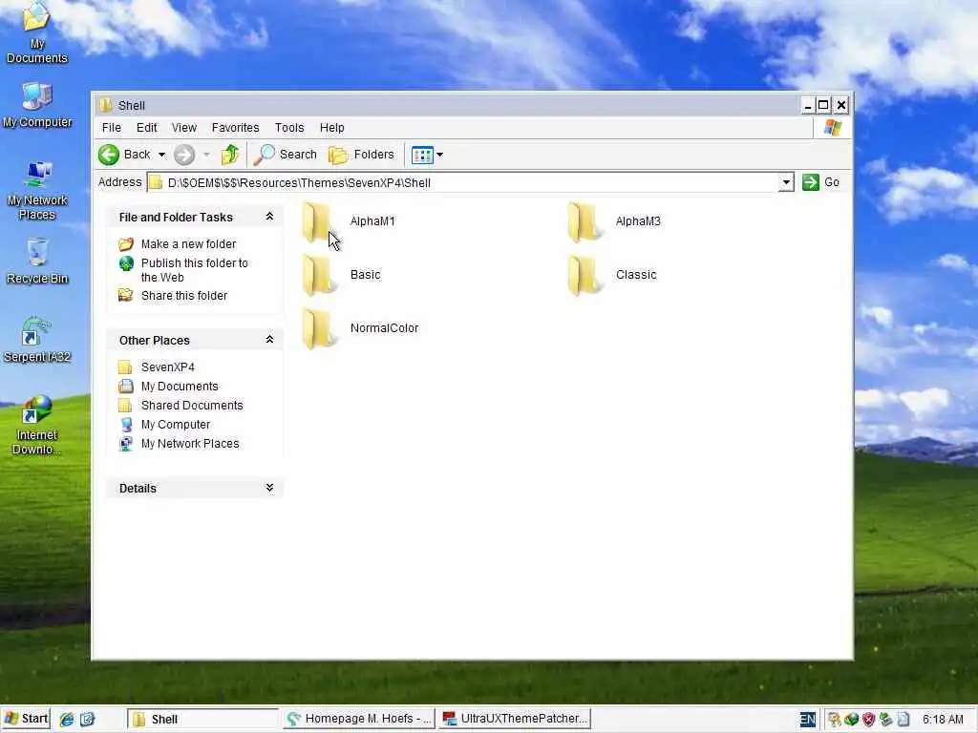Click the My Documents icon in Other Places
Viewport: 978px width, 733px height.
coord(125,386)
